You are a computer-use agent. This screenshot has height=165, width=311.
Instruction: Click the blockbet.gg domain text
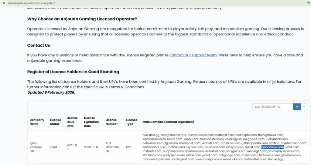coord(151,135)
